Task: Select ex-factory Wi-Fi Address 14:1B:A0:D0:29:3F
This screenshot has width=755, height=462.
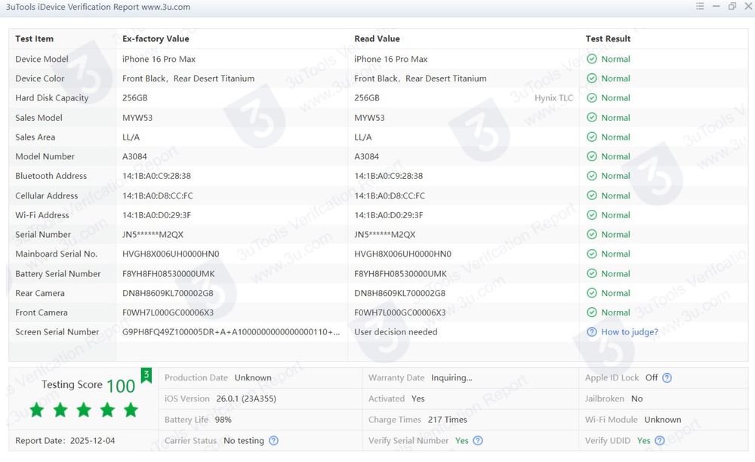Action: coord(156,215)
